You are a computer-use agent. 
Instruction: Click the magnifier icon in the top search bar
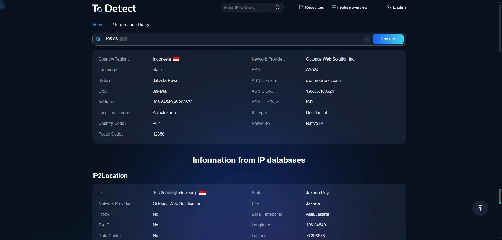point(278,7)
